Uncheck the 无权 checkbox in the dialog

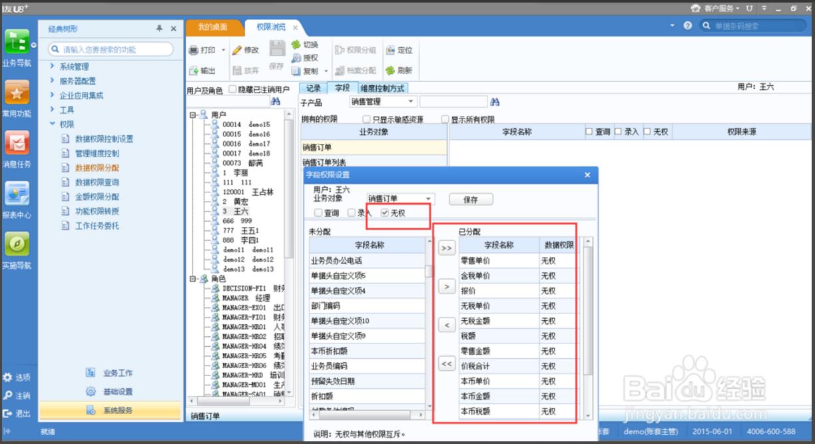(x=385, y=213)
